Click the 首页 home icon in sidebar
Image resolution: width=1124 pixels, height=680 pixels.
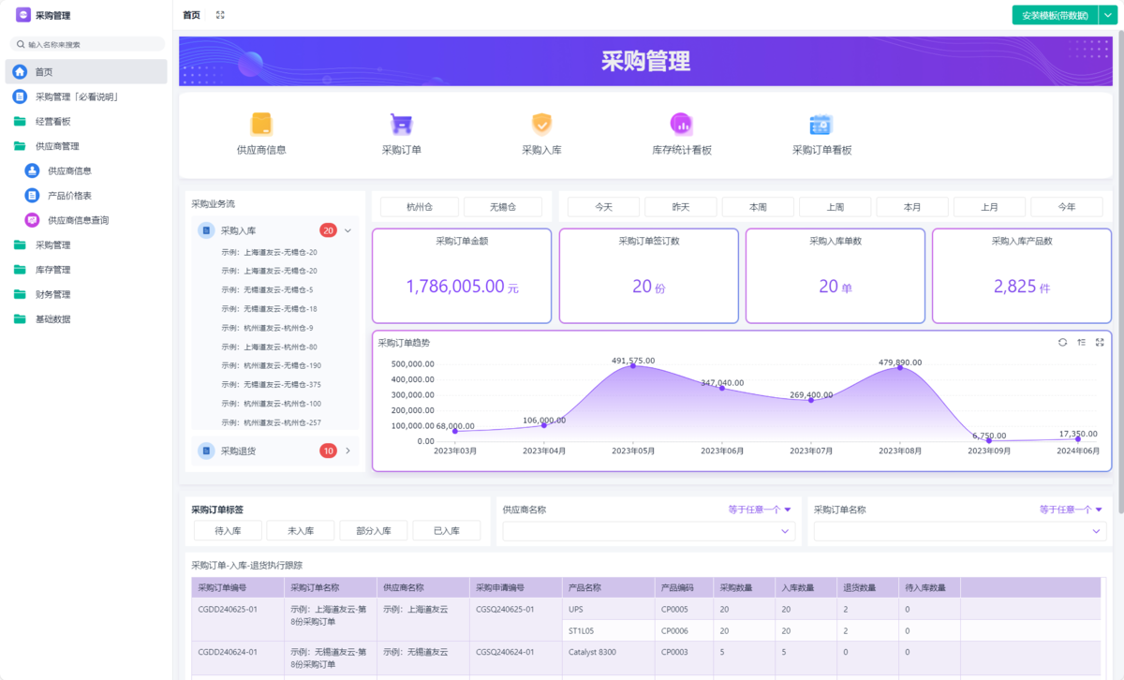pyautogui.click(x=20, y=71)
